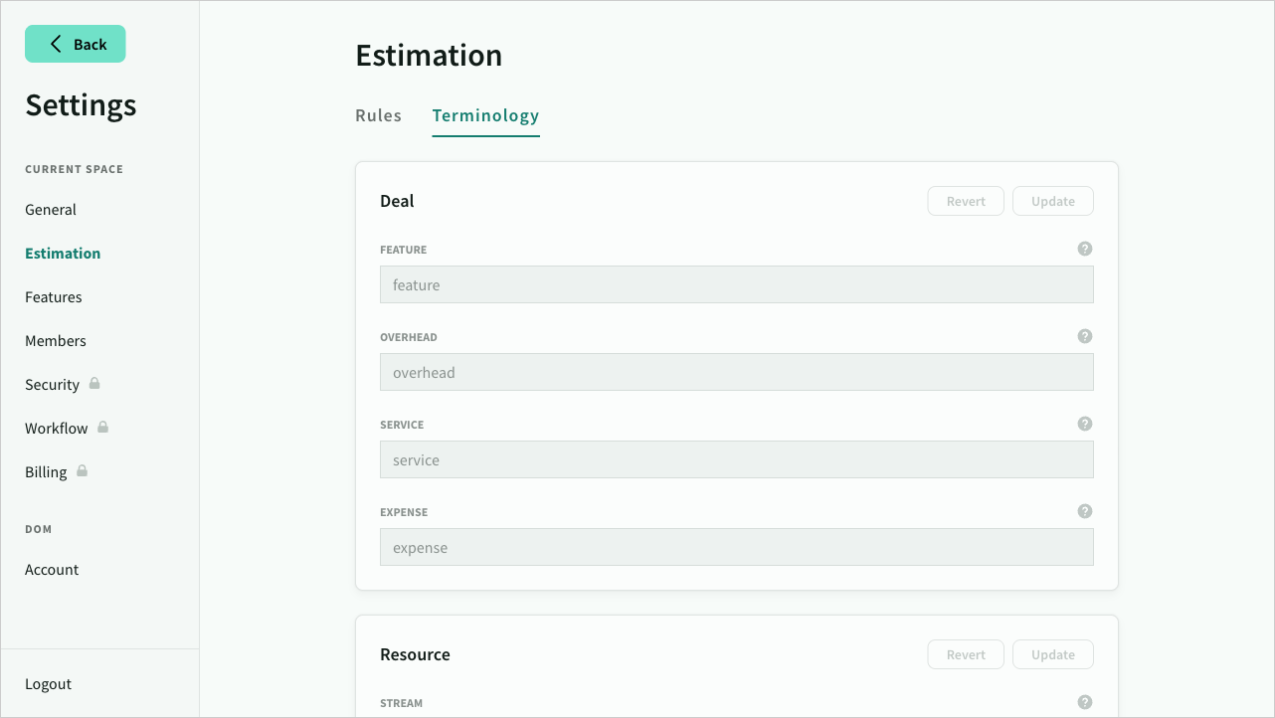Click the help icon next to Expense
The width and height of the screenshot is (1275, 718).
tap(1085, 511)
